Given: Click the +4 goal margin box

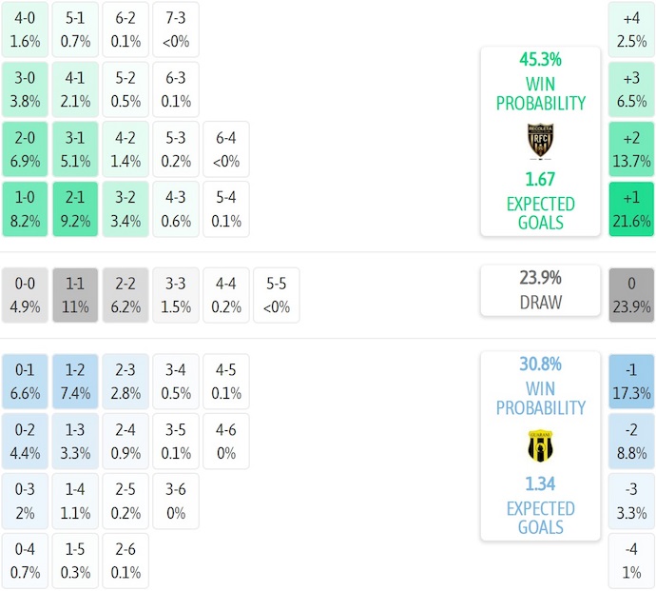Looking at the screenshot, I should [632, 30].
